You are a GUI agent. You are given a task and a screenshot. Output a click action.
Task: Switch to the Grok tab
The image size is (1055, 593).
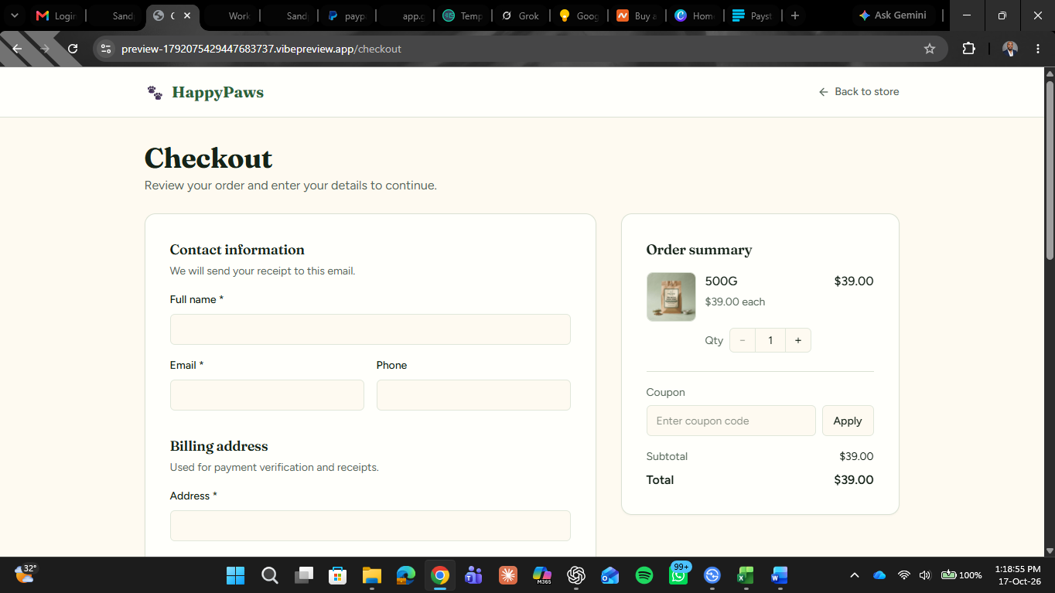521,15
